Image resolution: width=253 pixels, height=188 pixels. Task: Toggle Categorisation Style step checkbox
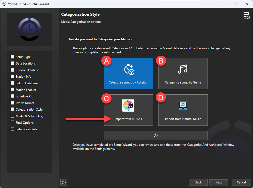[12, 109]
